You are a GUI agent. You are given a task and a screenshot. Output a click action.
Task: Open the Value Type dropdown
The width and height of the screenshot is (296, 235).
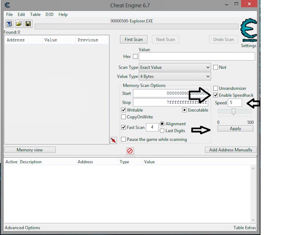175,76
